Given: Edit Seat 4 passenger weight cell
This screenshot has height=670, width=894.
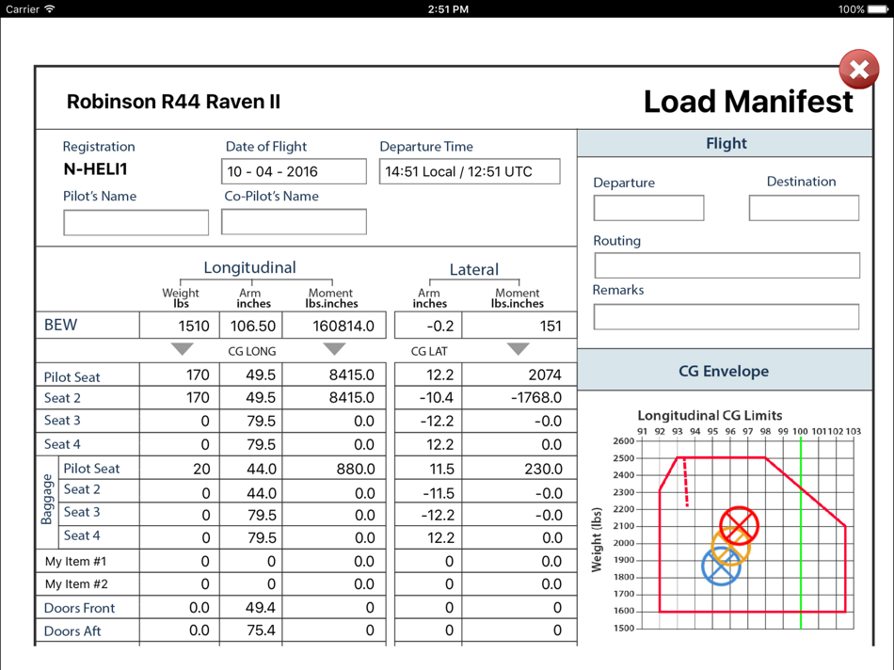Looking at the screenshot, I should [180, 444].
